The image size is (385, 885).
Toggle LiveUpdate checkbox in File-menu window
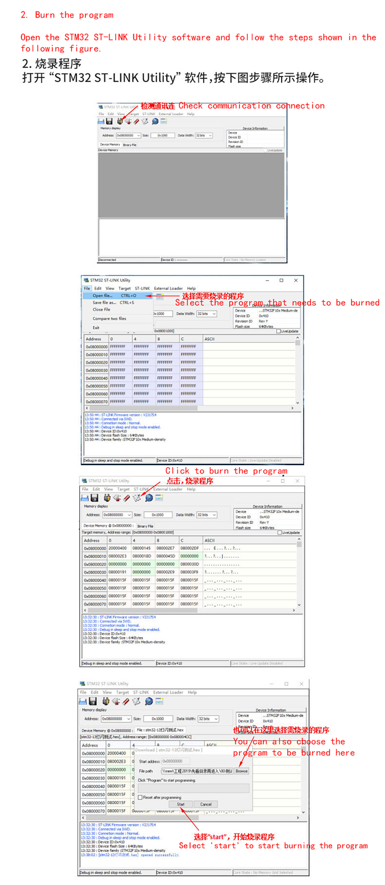[278, 331]
